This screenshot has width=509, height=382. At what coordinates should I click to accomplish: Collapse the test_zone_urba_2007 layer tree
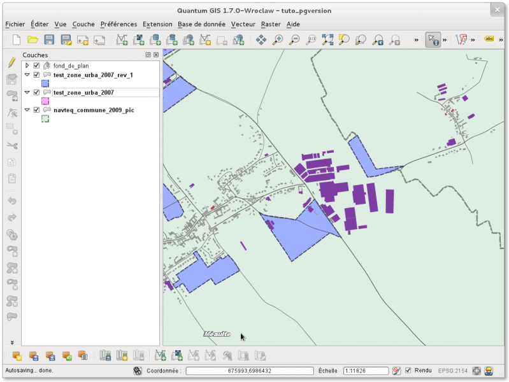[x=27, y=92]
